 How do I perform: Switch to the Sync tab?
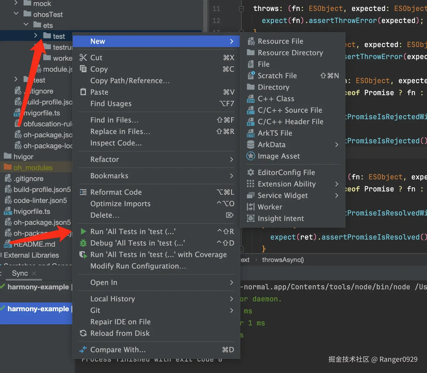tap(20, 273)
